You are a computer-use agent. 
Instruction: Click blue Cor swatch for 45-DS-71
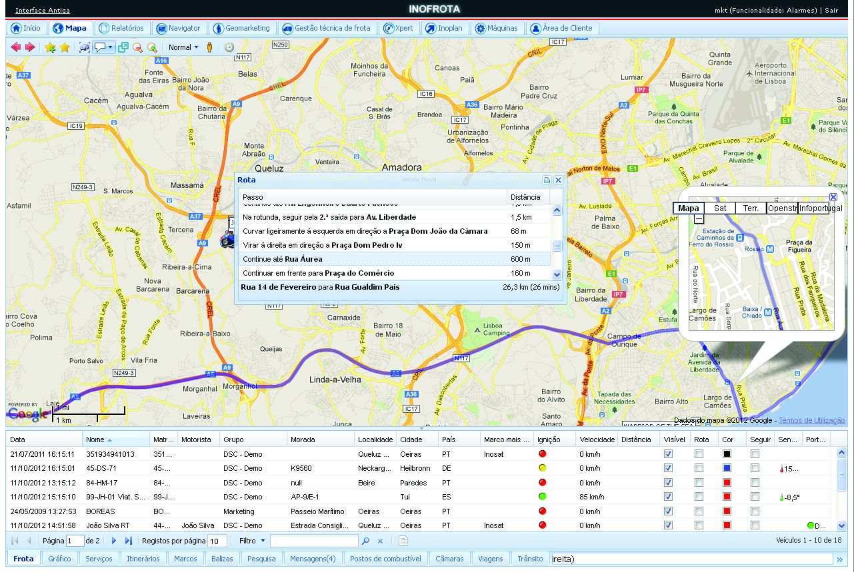pyautogui.click(x=727, y=468)
